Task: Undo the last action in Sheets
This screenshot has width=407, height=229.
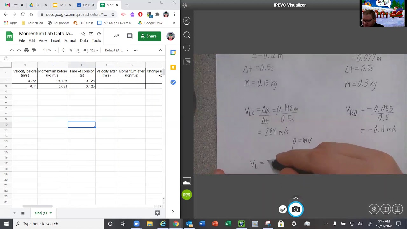Action: pos(11,50)
